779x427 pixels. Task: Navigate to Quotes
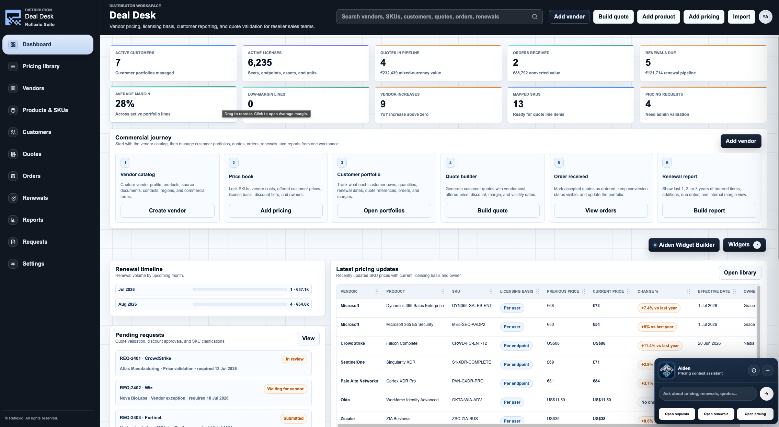pyautogui.click(x=48, y=154)
